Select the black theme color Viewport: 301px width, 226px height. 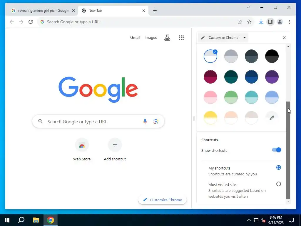tap(272, 56)
